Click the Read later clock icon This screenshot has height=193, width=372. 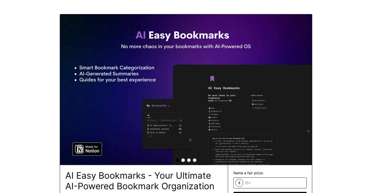pyautogui.click(x=209, y=124)
